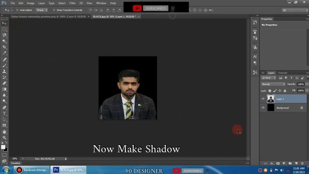The height and width of the screenshot is (174, 309).
Task: Select the Eraser tool
Action: [x=4, y=83]
